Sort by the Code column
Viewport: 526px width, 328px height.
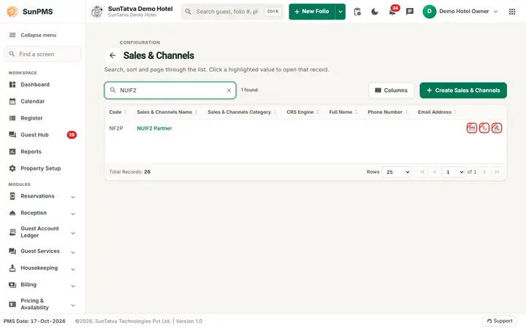(118, 112)
